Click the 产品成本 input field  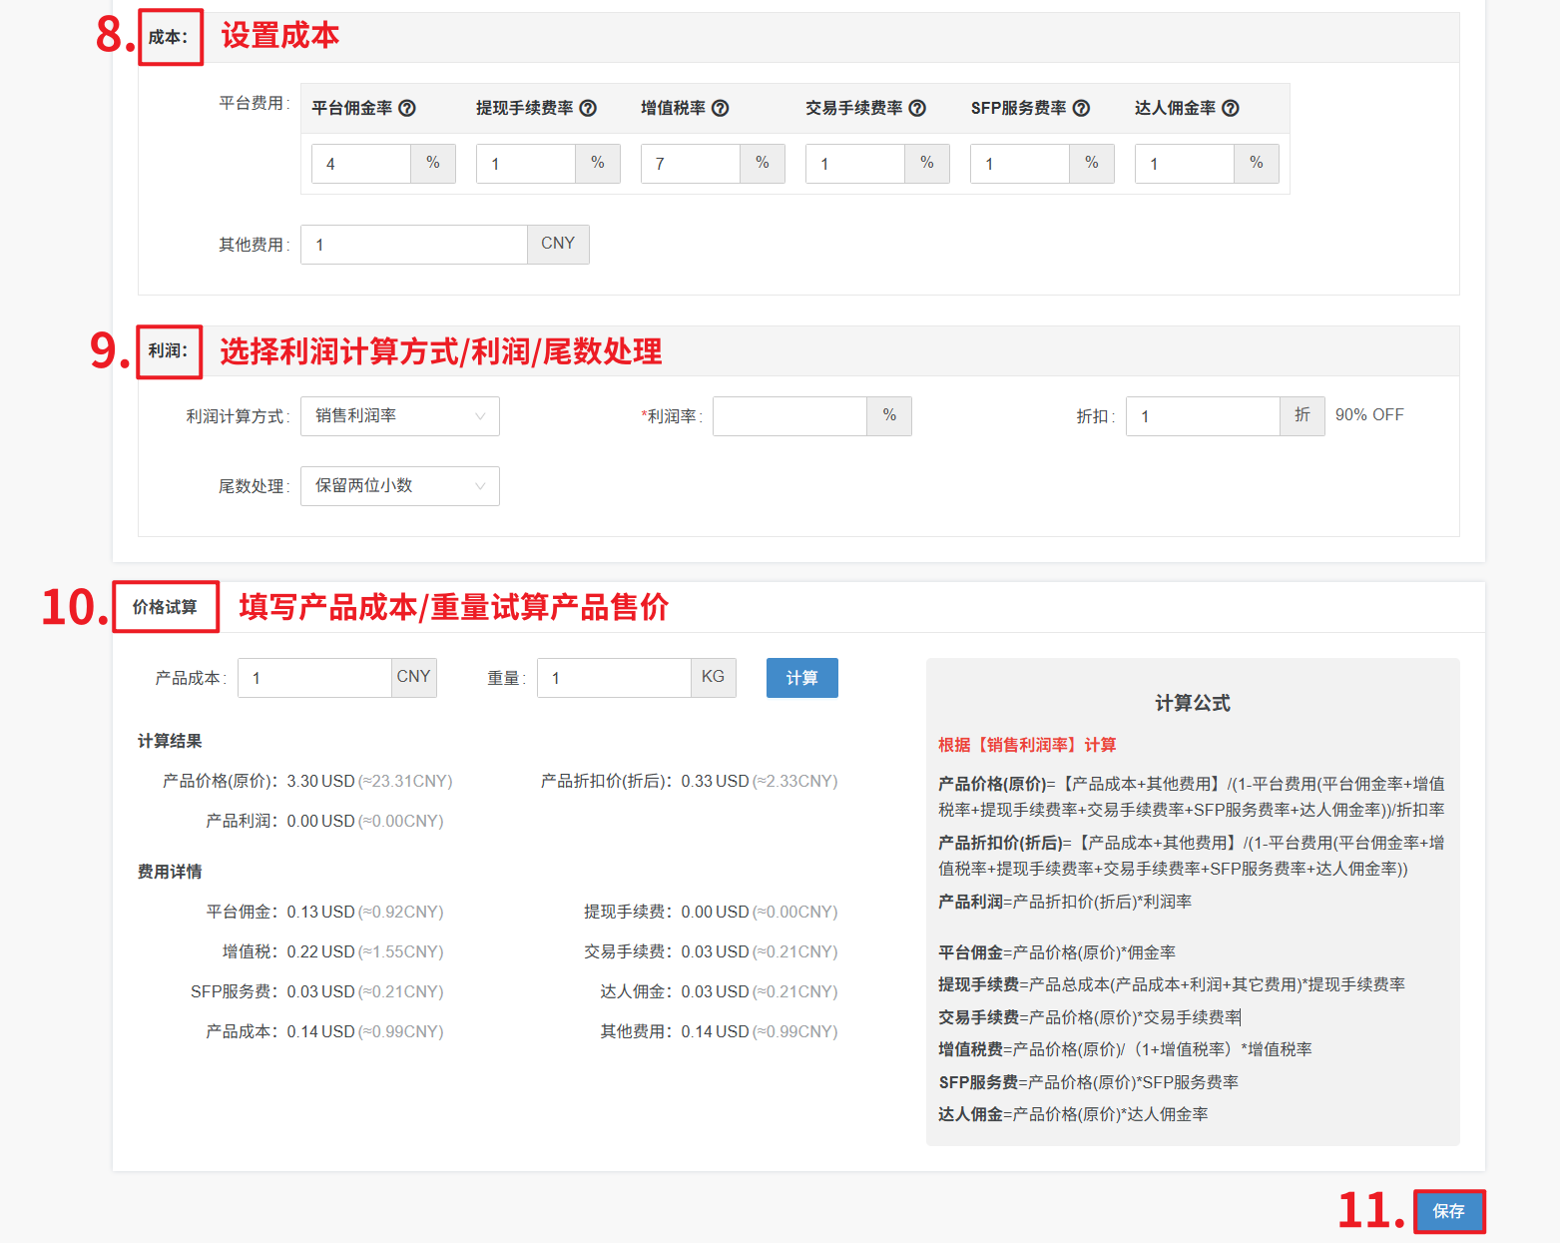314,678
